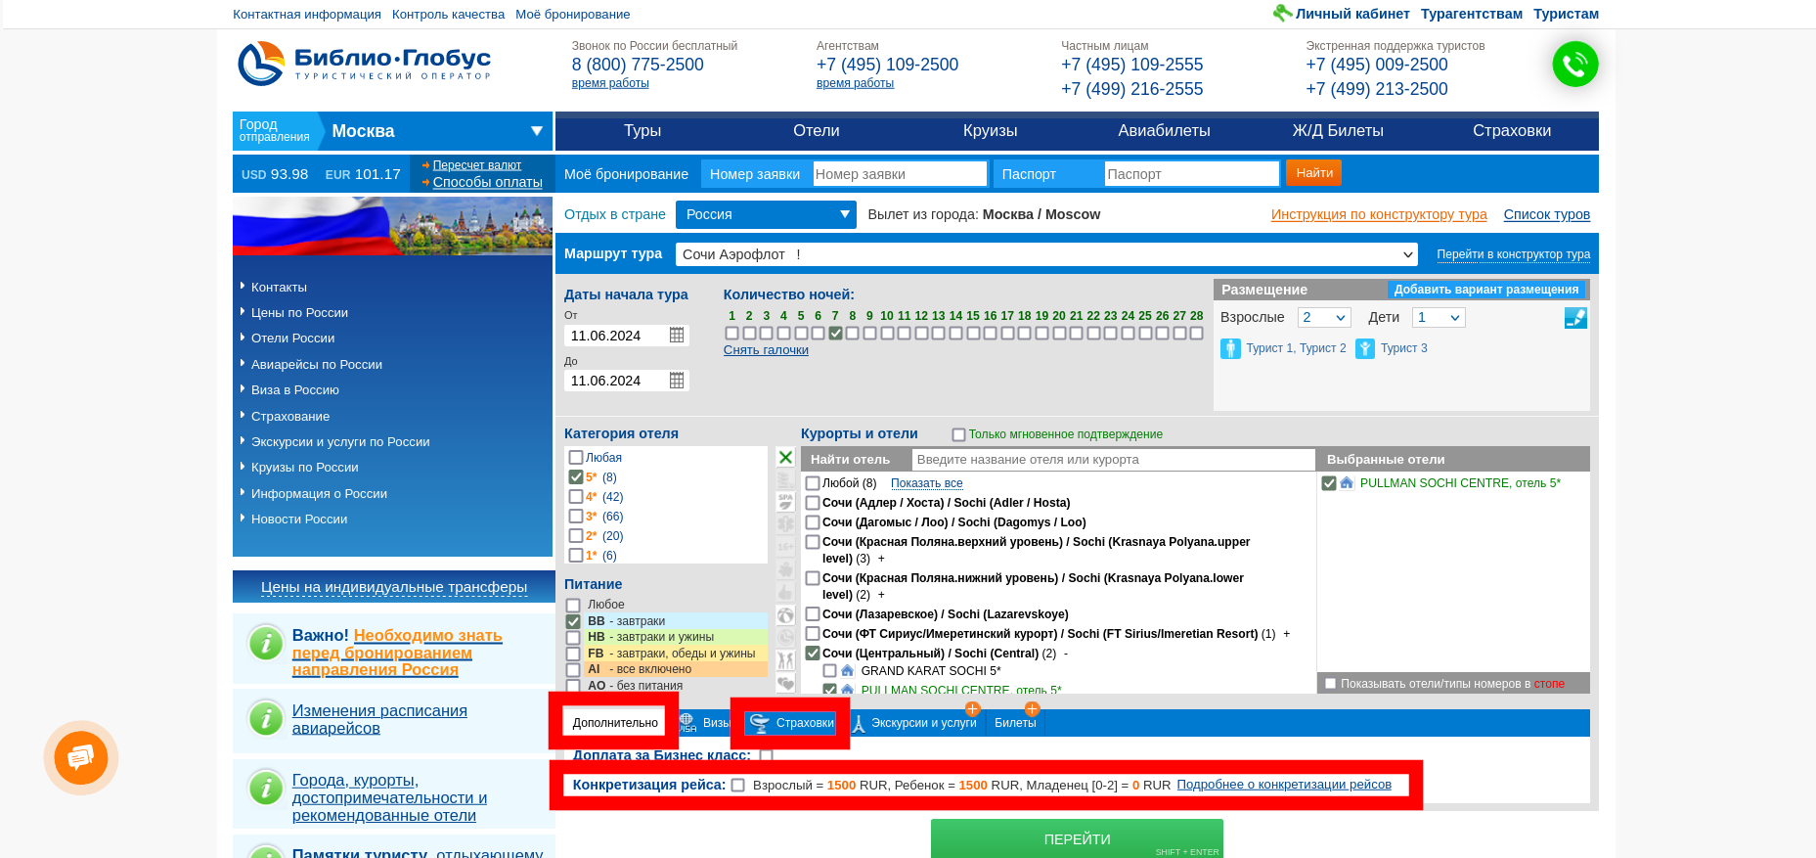The height and width of the screenshot is (858, 1816).
Task: Open calendar for the 'От' start date
Action: 677,336
